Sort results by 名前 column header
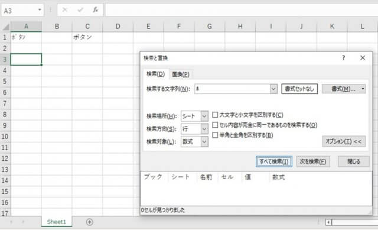Viewport: 378px width, 230px height. coord(207,177)
